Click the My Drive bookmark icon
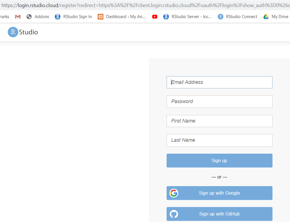Screen dimensions: 290x222 266,16
